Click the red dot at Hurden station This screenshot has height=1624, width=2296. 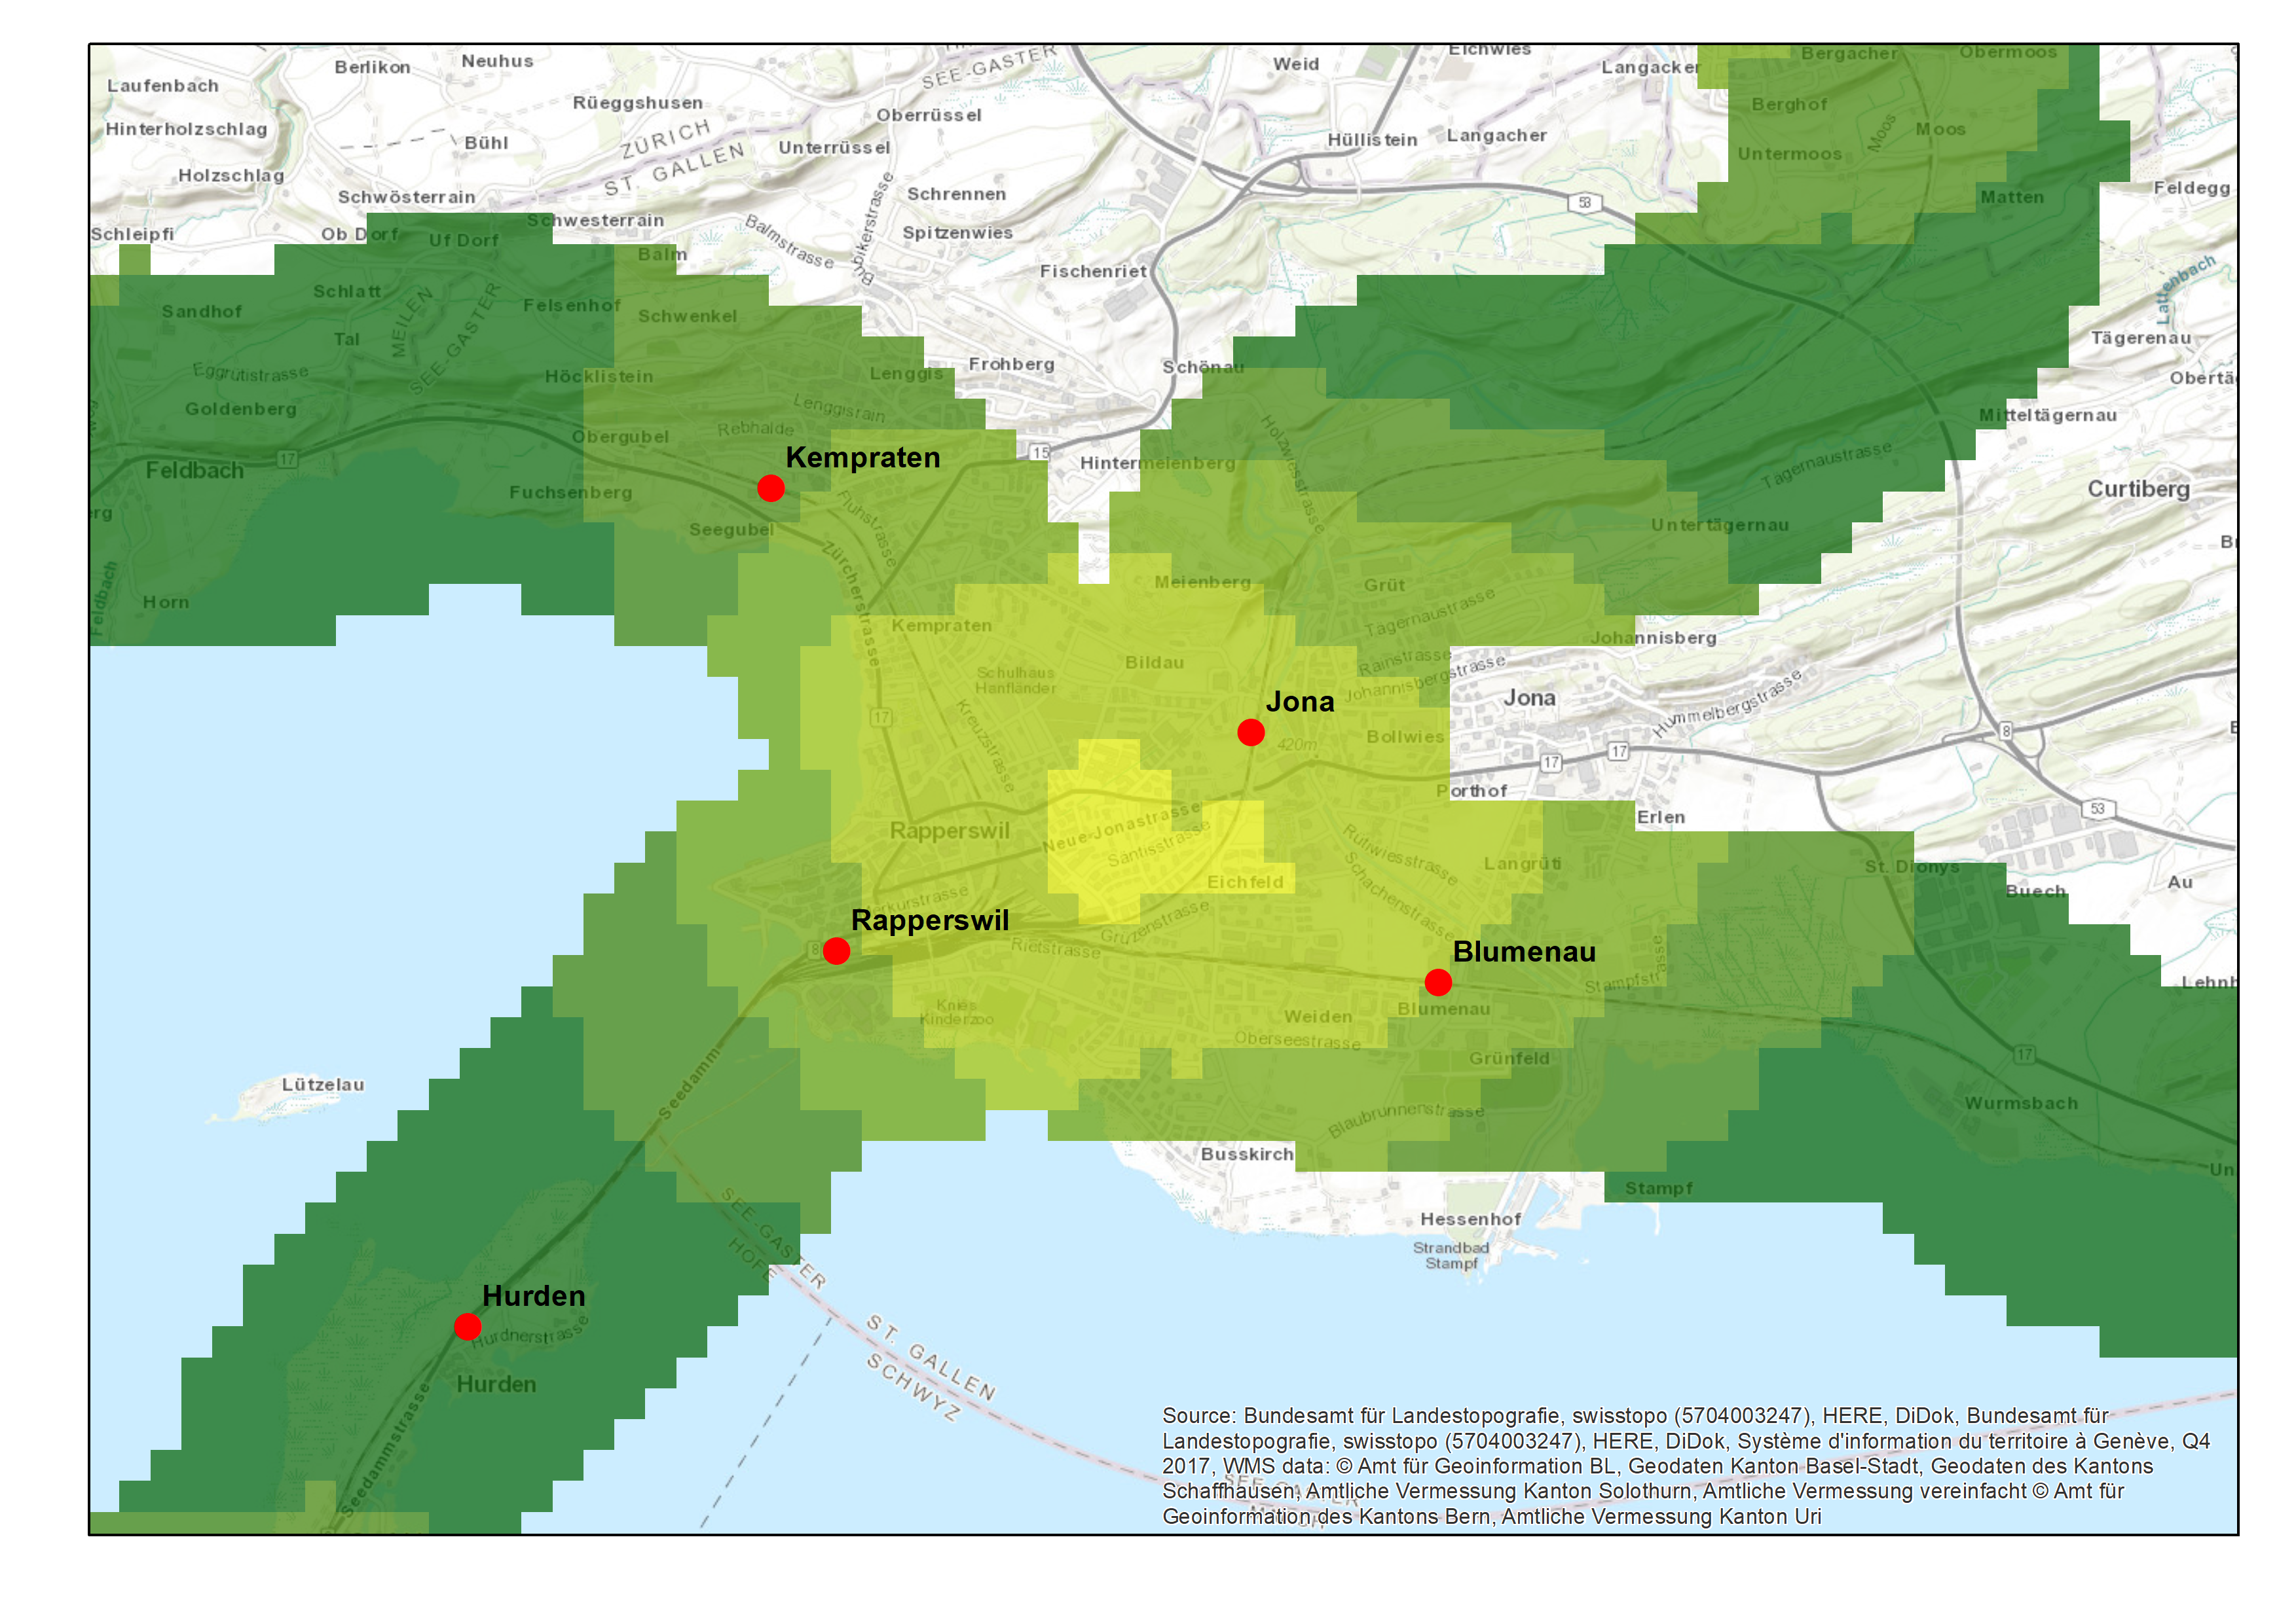coord(467,1327)
